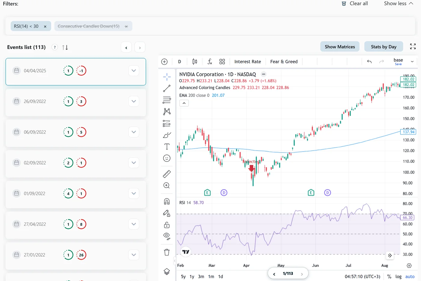This screenshot has width=421, height=281.
Task: Expand the 06/09/2022 event details
Action: 134,132
